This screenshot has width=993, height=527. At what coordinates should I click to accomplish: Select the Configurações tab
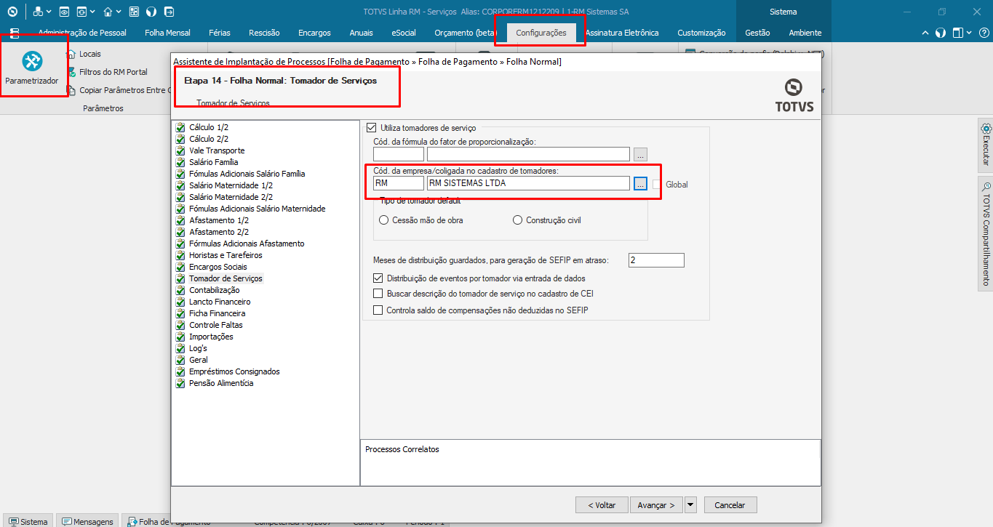point(541,33)
